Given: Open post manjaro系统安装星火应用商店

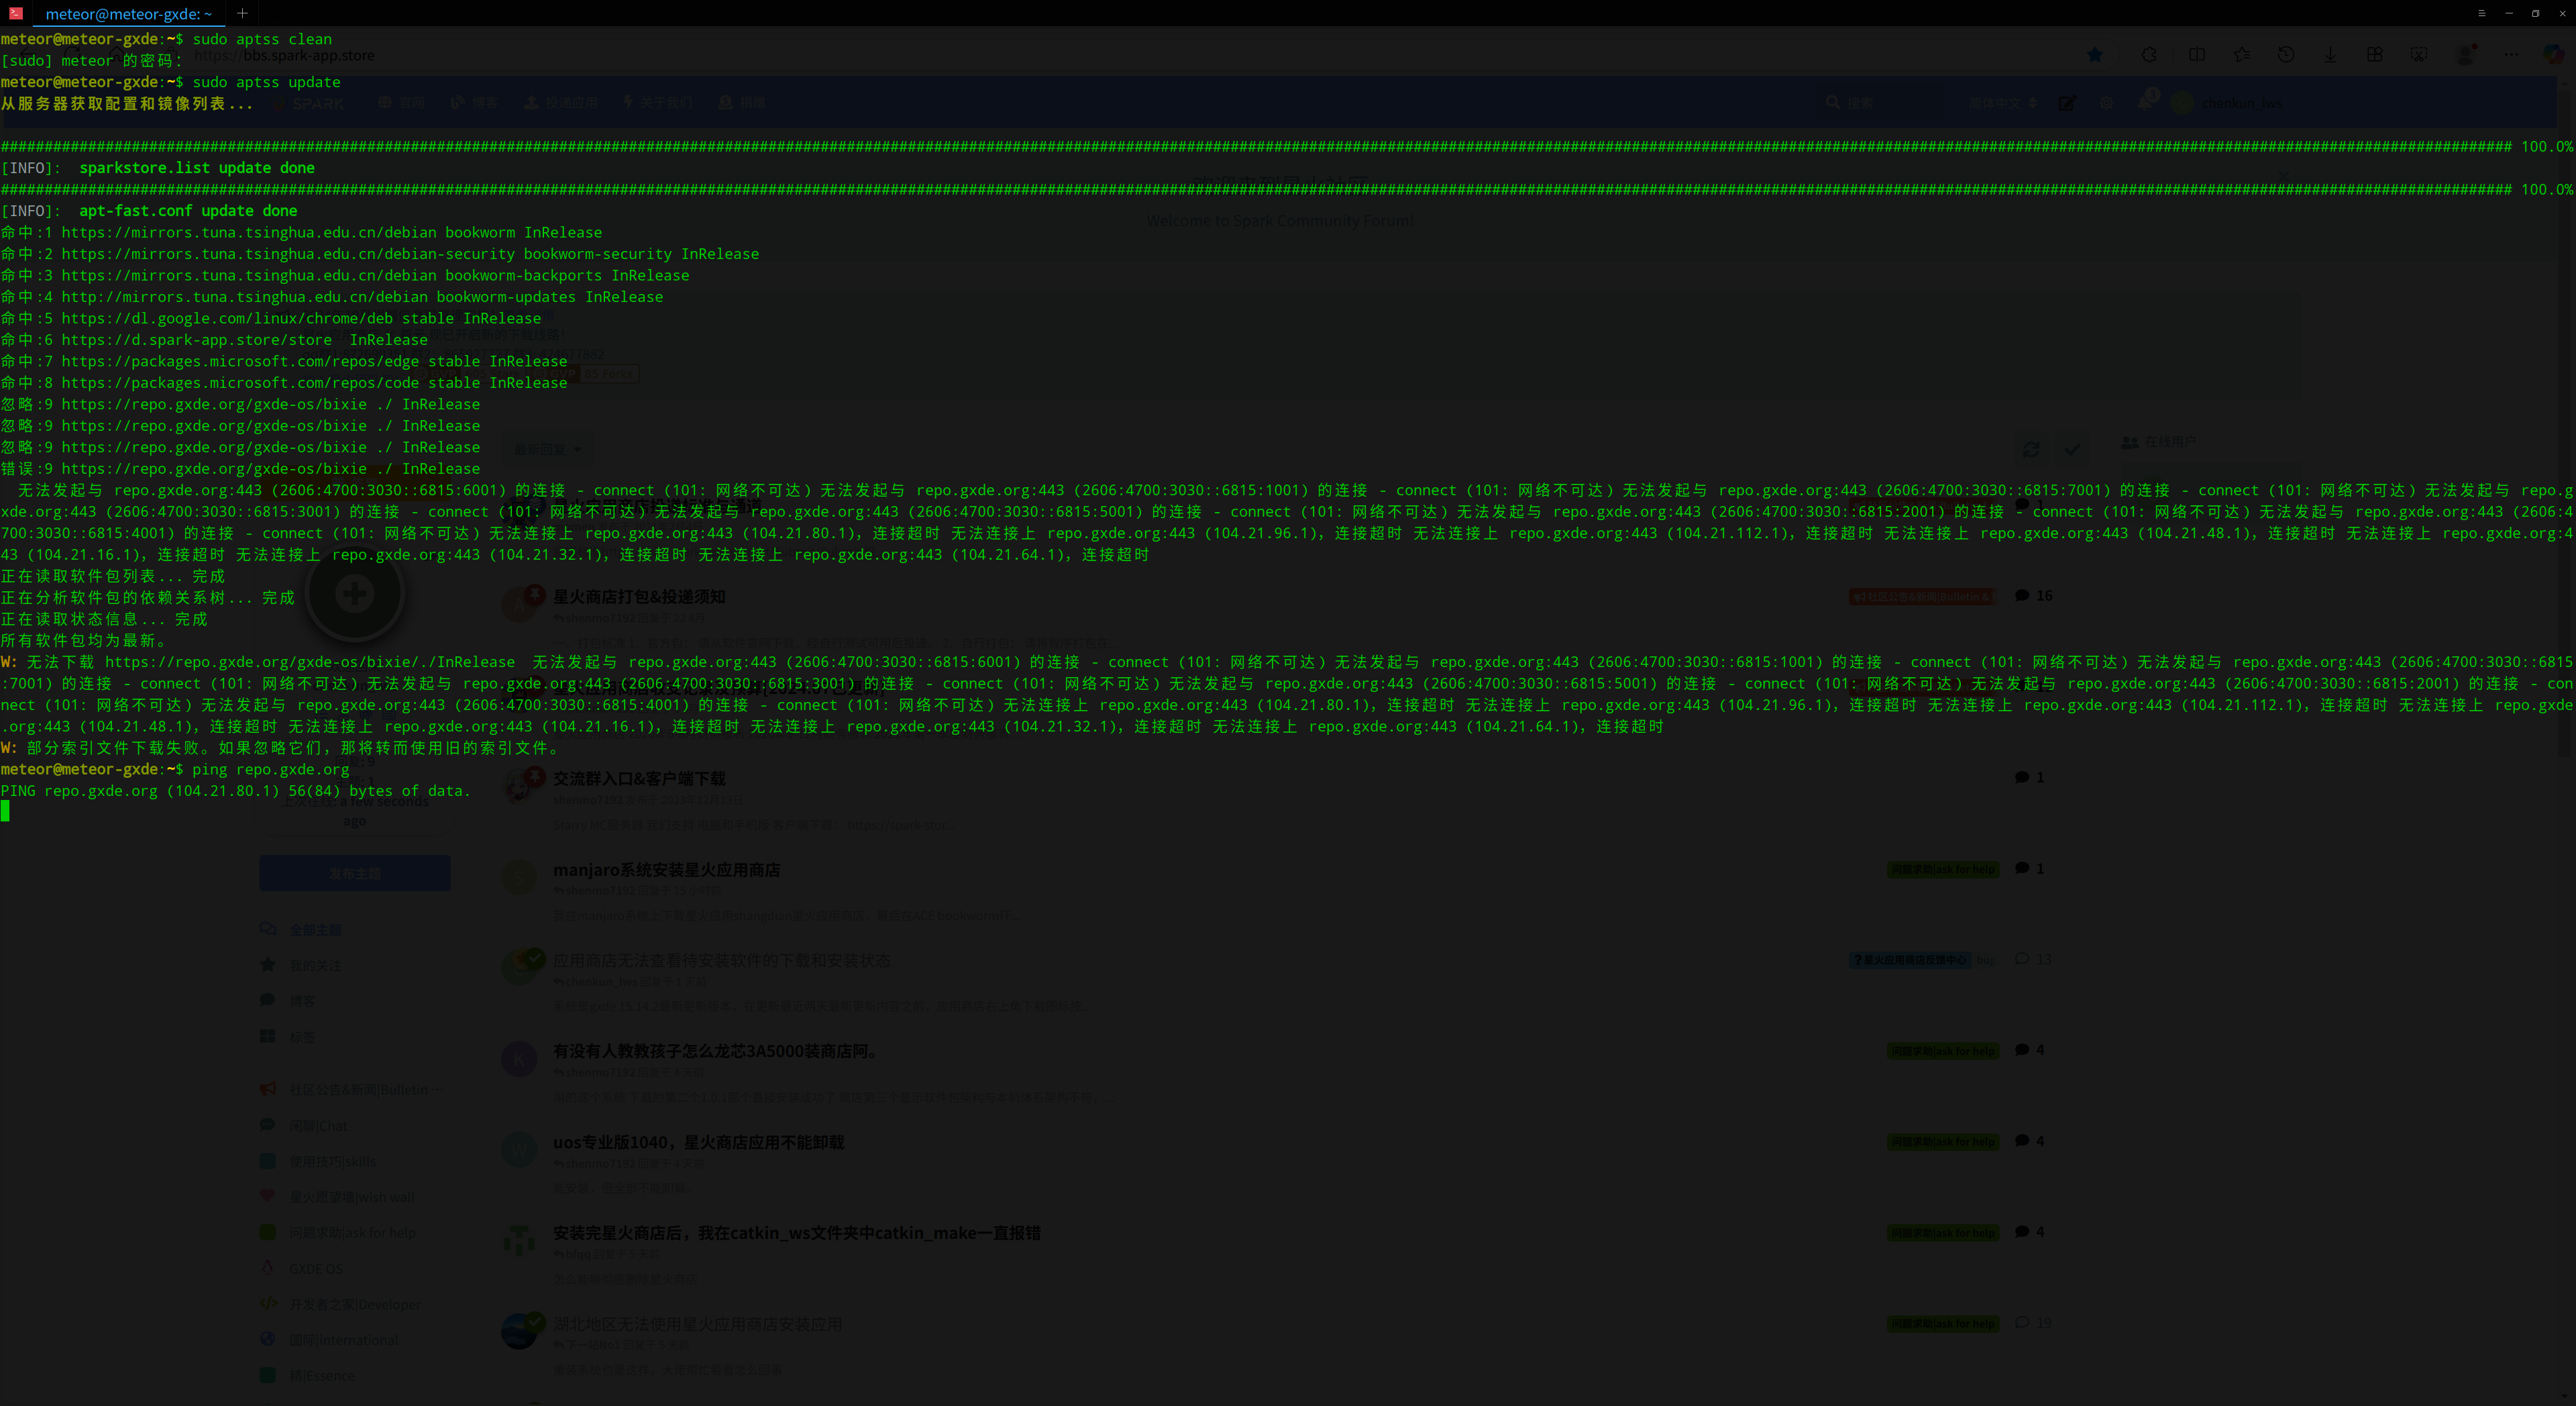Looking at the screenshot, I should (667, 870).
